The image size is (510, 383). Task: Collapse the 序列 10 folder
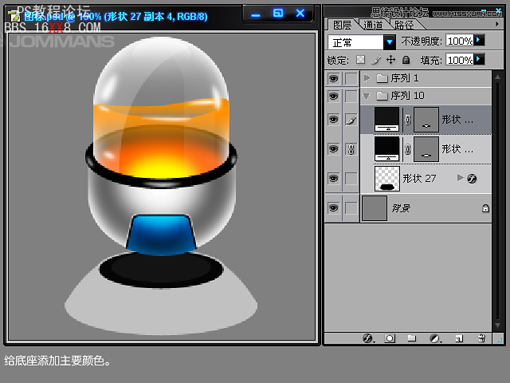coord(367,96)
